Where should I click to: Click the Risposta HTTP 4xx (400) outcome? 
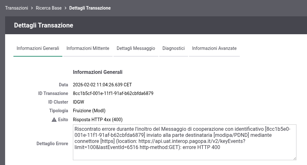point(98,120)
